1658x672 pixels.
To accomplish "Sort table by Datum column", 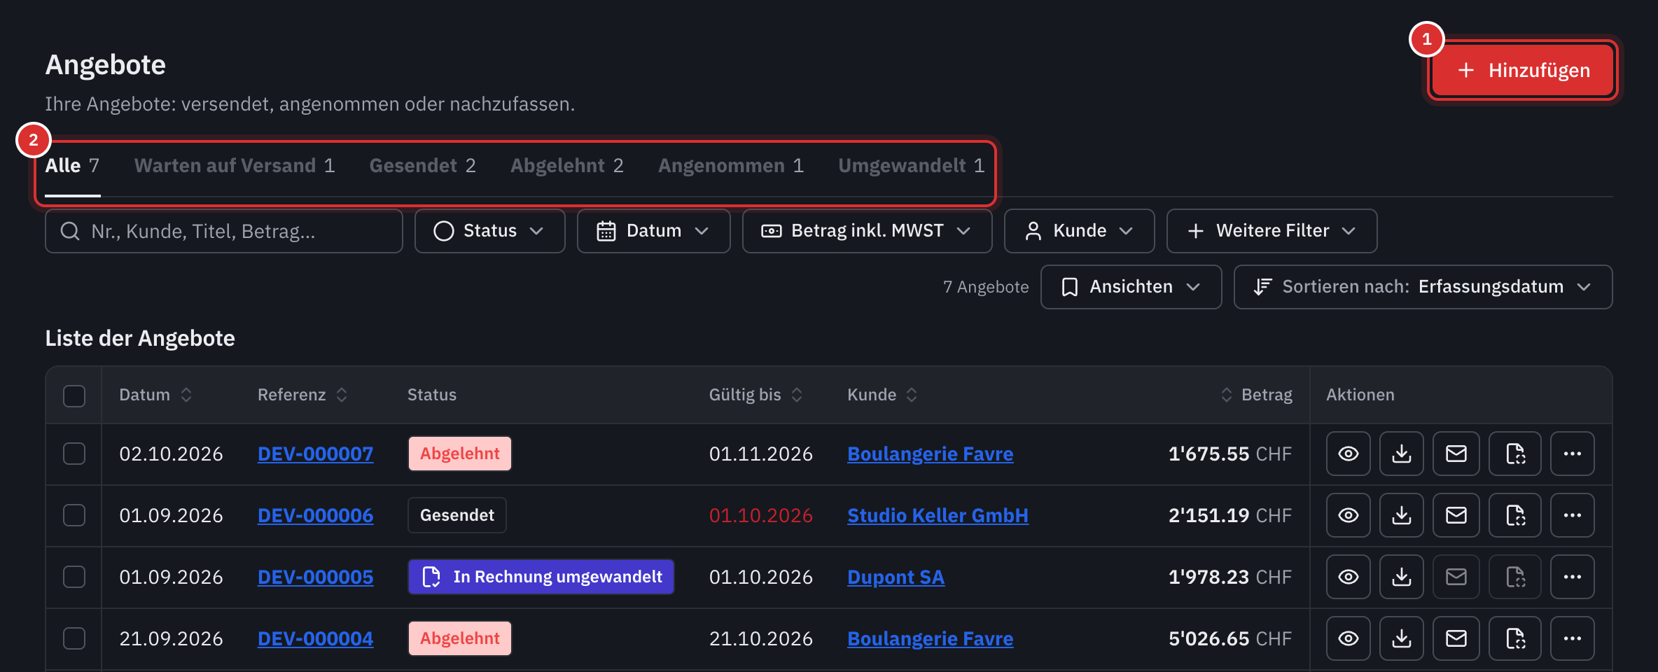I will 155,395.
